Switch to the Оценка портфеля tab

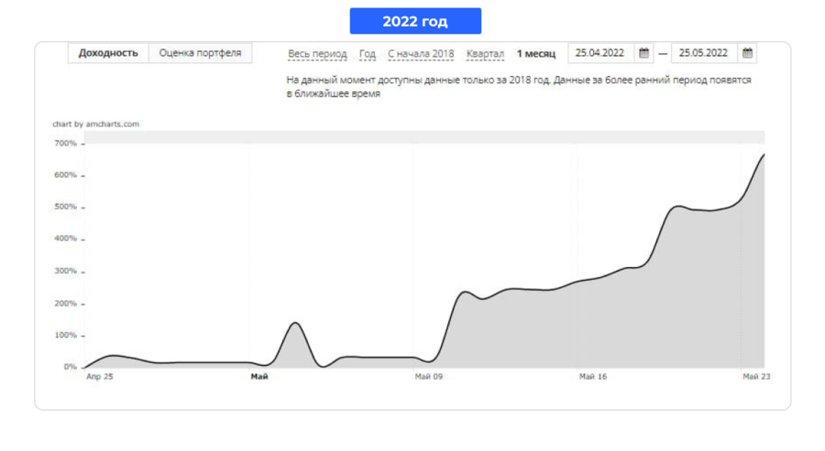coord(201,53)
